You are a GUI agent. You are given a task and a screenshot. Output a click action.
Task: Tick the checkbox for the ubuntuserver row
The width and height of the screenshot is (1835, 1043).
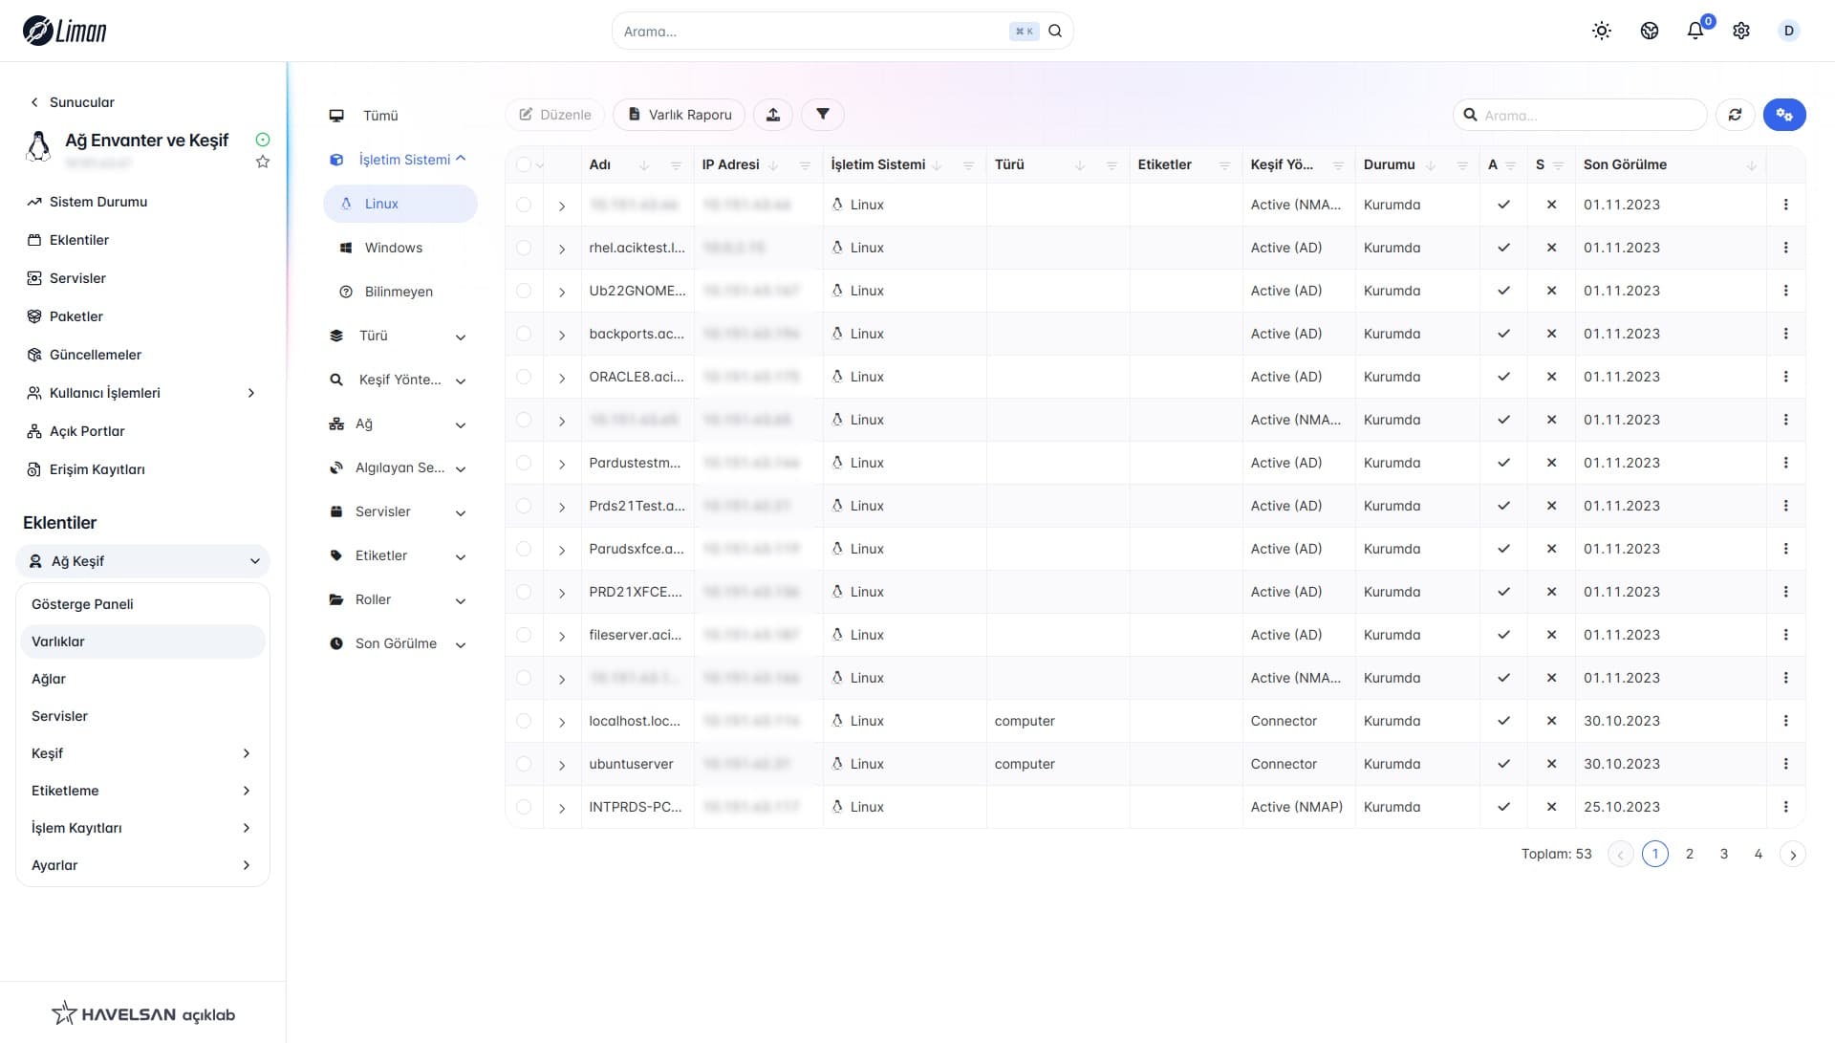click(524, 764)
